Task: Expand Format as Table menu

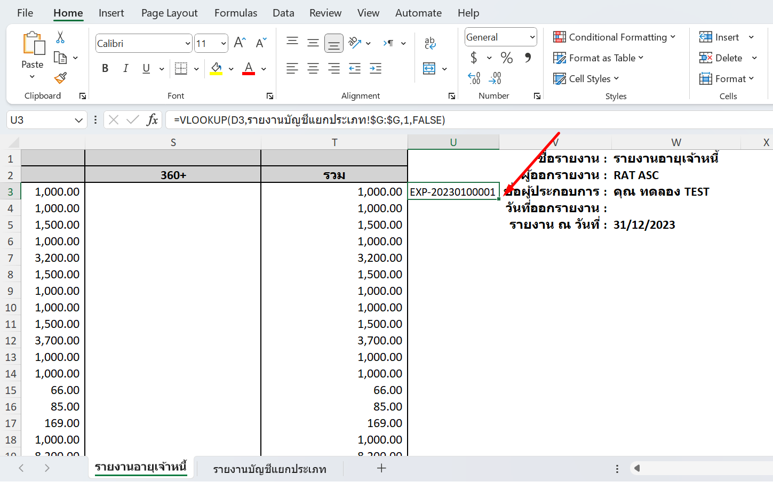Action: tap(641, 58)
